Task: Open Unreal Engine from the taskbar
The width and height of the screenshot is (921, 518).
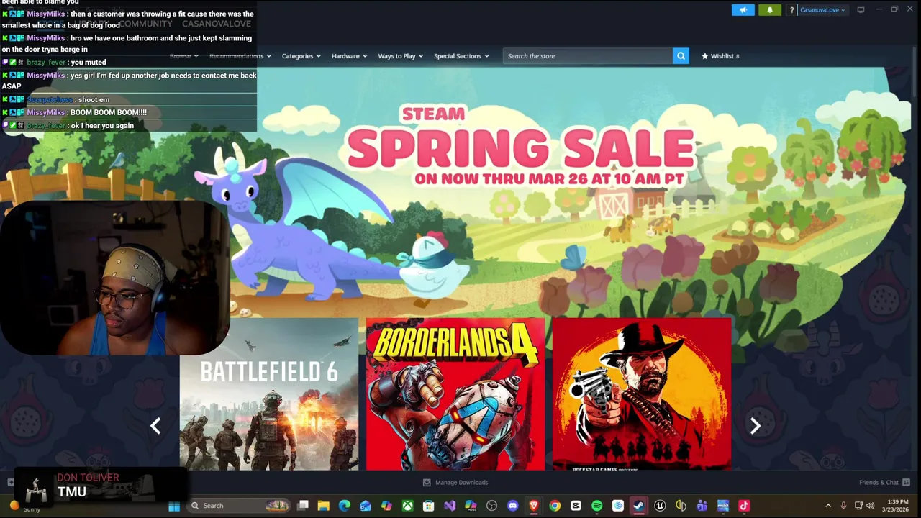Action: (x=660, y=506)
